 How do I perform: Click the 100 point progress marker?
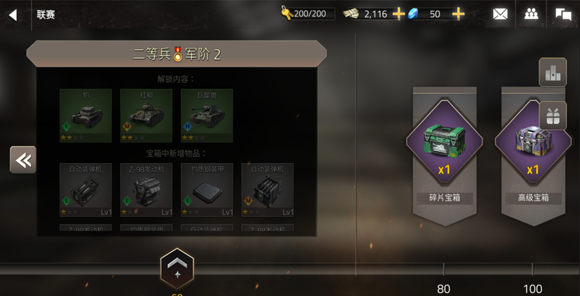533,289
